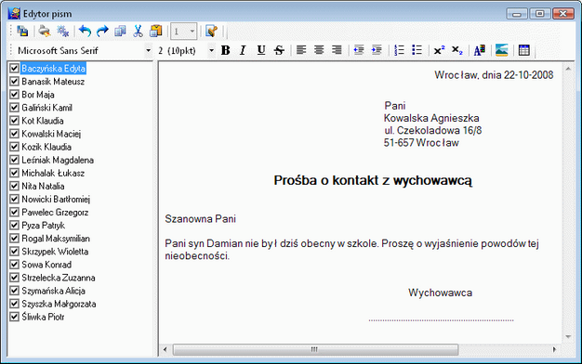Screen dimensions: 582x364
Task: Insert a bulleted list
Action: pos(417,50)
